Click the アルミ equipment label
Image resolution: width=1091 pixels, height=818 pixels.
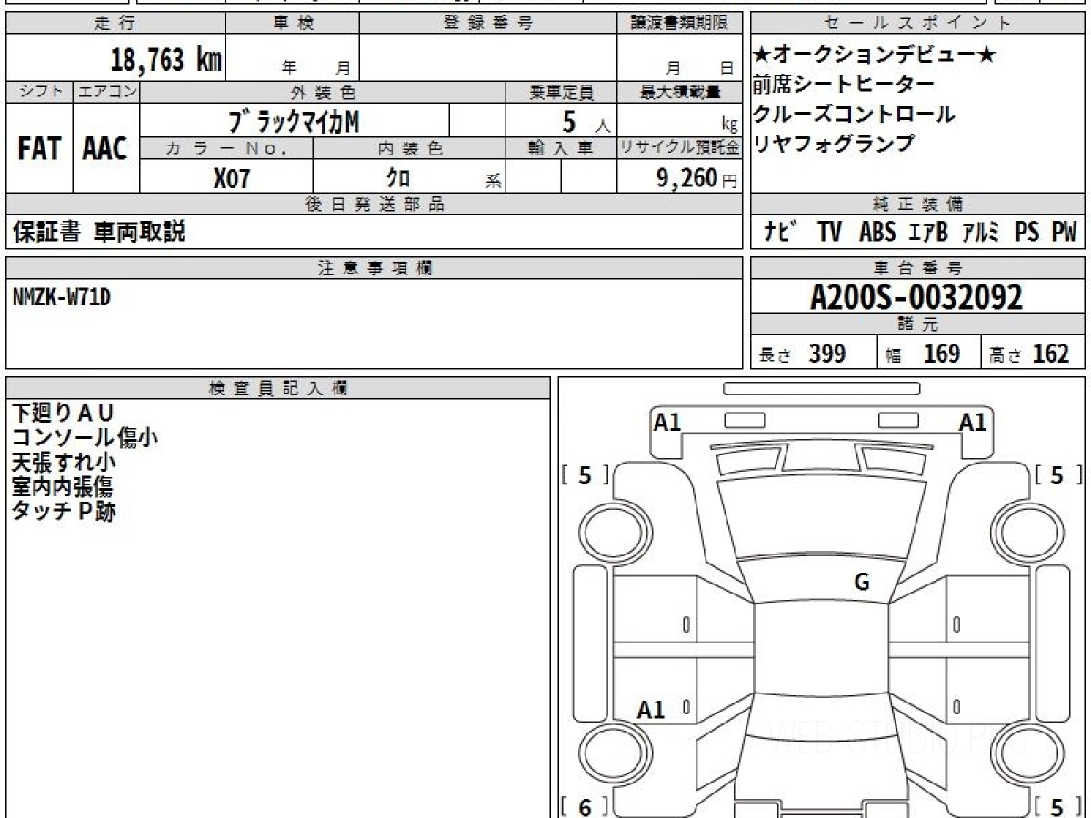[982, 233]
